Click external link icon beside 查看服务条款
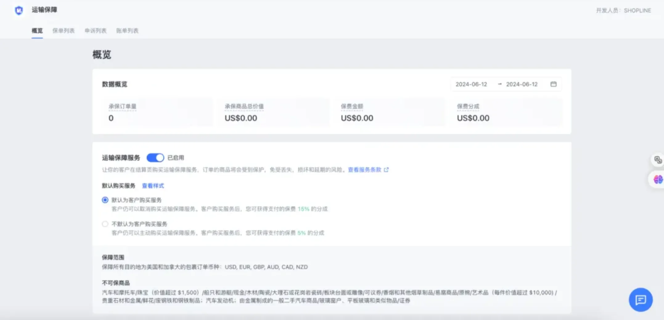The height and width of the screenshot is (320, 664). (x=386, y=170)
